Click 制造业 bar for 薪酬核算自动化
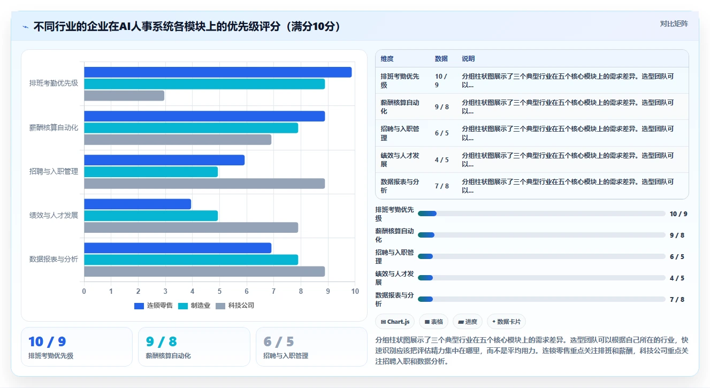The width and height of the screenshot is (710, 388). point(191,128)
